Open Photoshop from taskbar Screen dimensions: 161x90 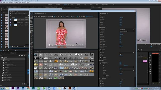tap(23, 88)
